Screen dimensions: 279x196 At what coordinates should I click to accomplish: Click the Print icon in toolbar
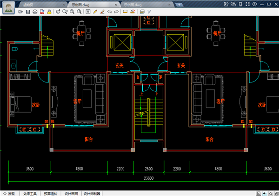pos(35,11)
